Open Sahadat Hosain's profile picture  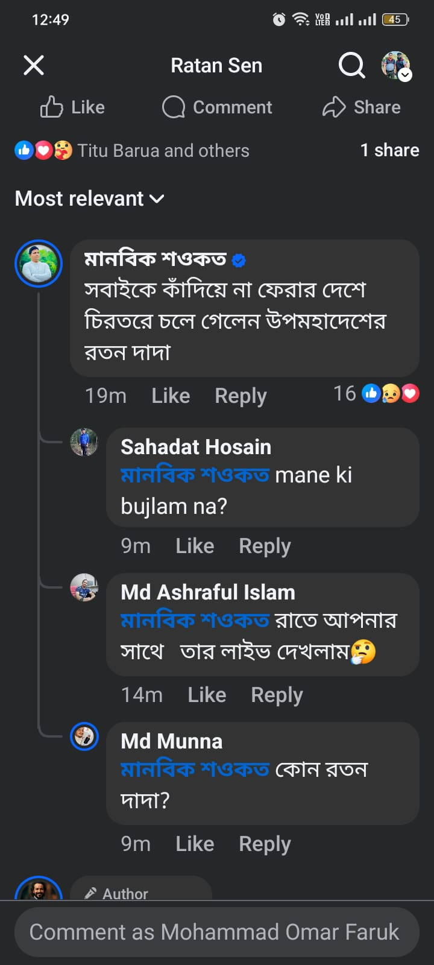(x=84, y=442)
